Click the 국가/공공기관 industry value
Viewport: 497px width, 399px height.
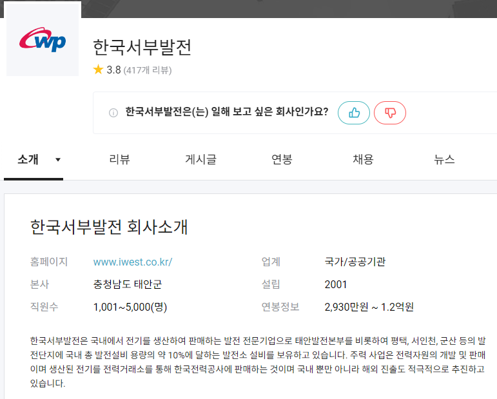pos(355,262)
